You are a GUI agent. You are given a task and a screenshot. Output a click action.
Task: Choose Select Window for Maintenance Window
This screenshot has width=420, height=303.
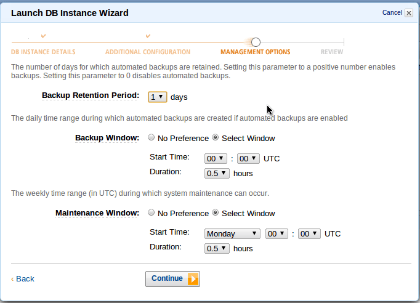[x=216, y=213]
